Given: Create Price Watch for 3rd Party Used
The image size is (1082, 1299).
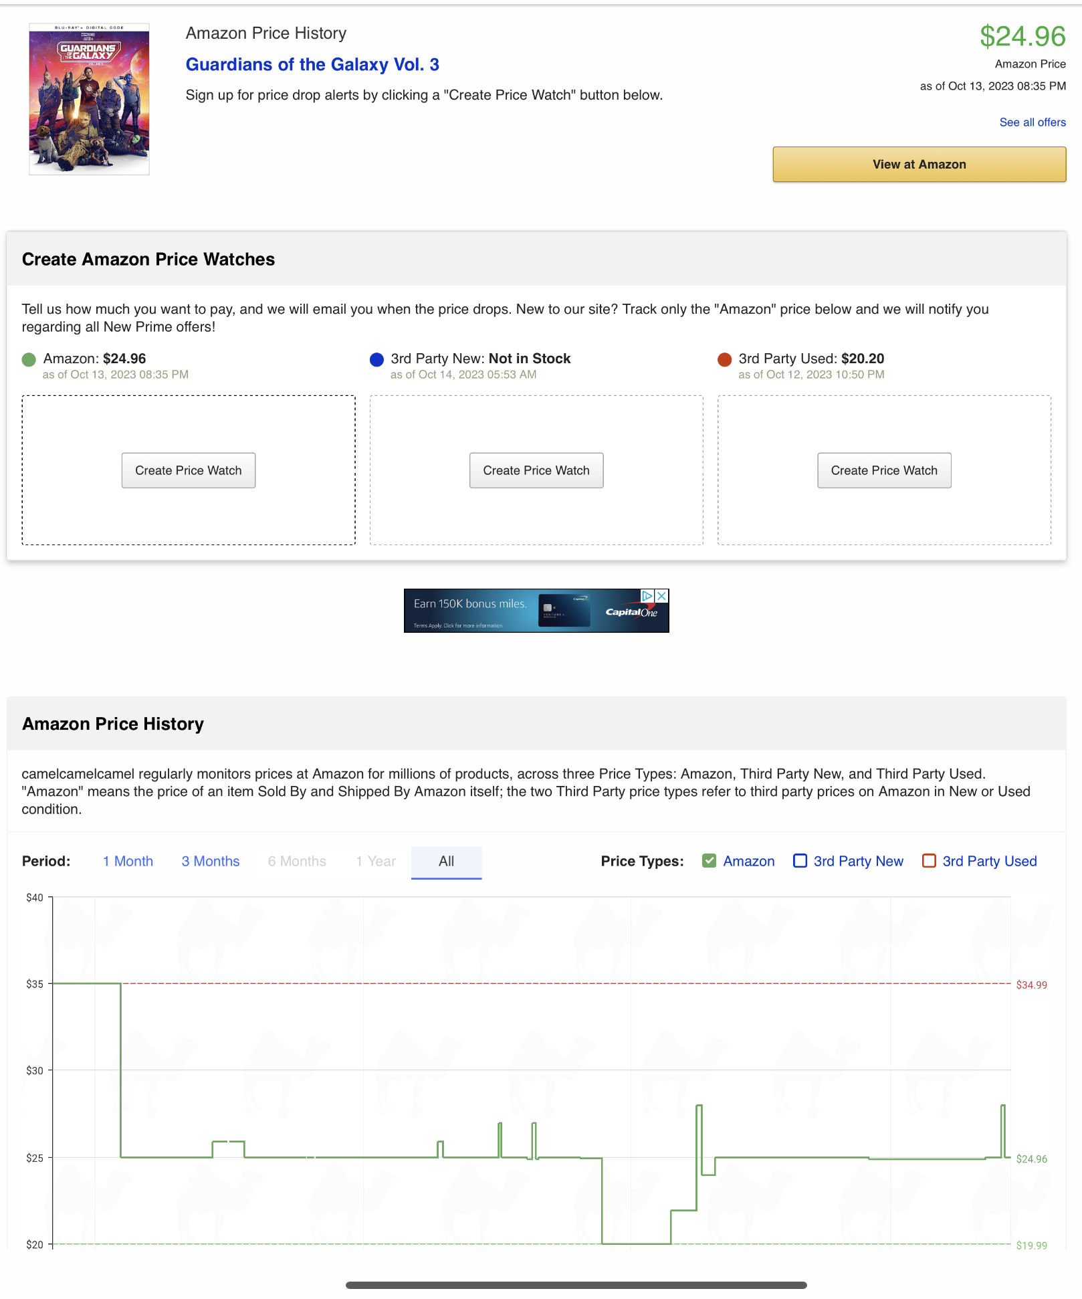Looking at the screenshot, I should pos(884,470).
